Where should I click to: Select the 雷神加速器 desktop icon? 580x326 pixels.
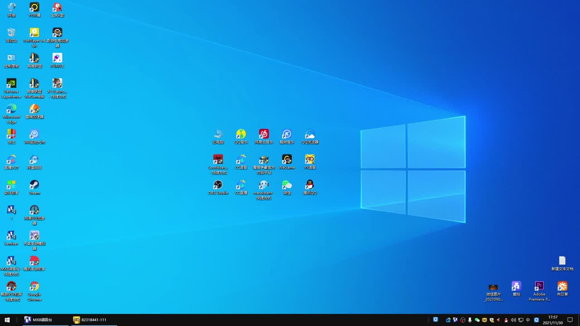click(x=34, y=111)
